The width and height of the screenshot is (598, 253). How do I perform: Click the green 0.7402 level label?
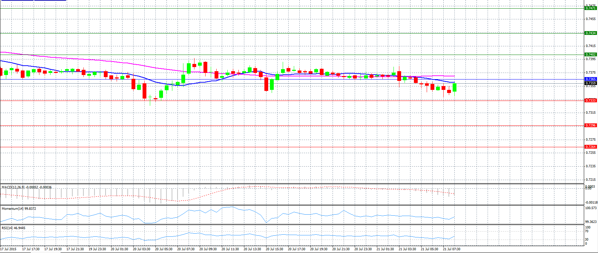tap(590, 55)
